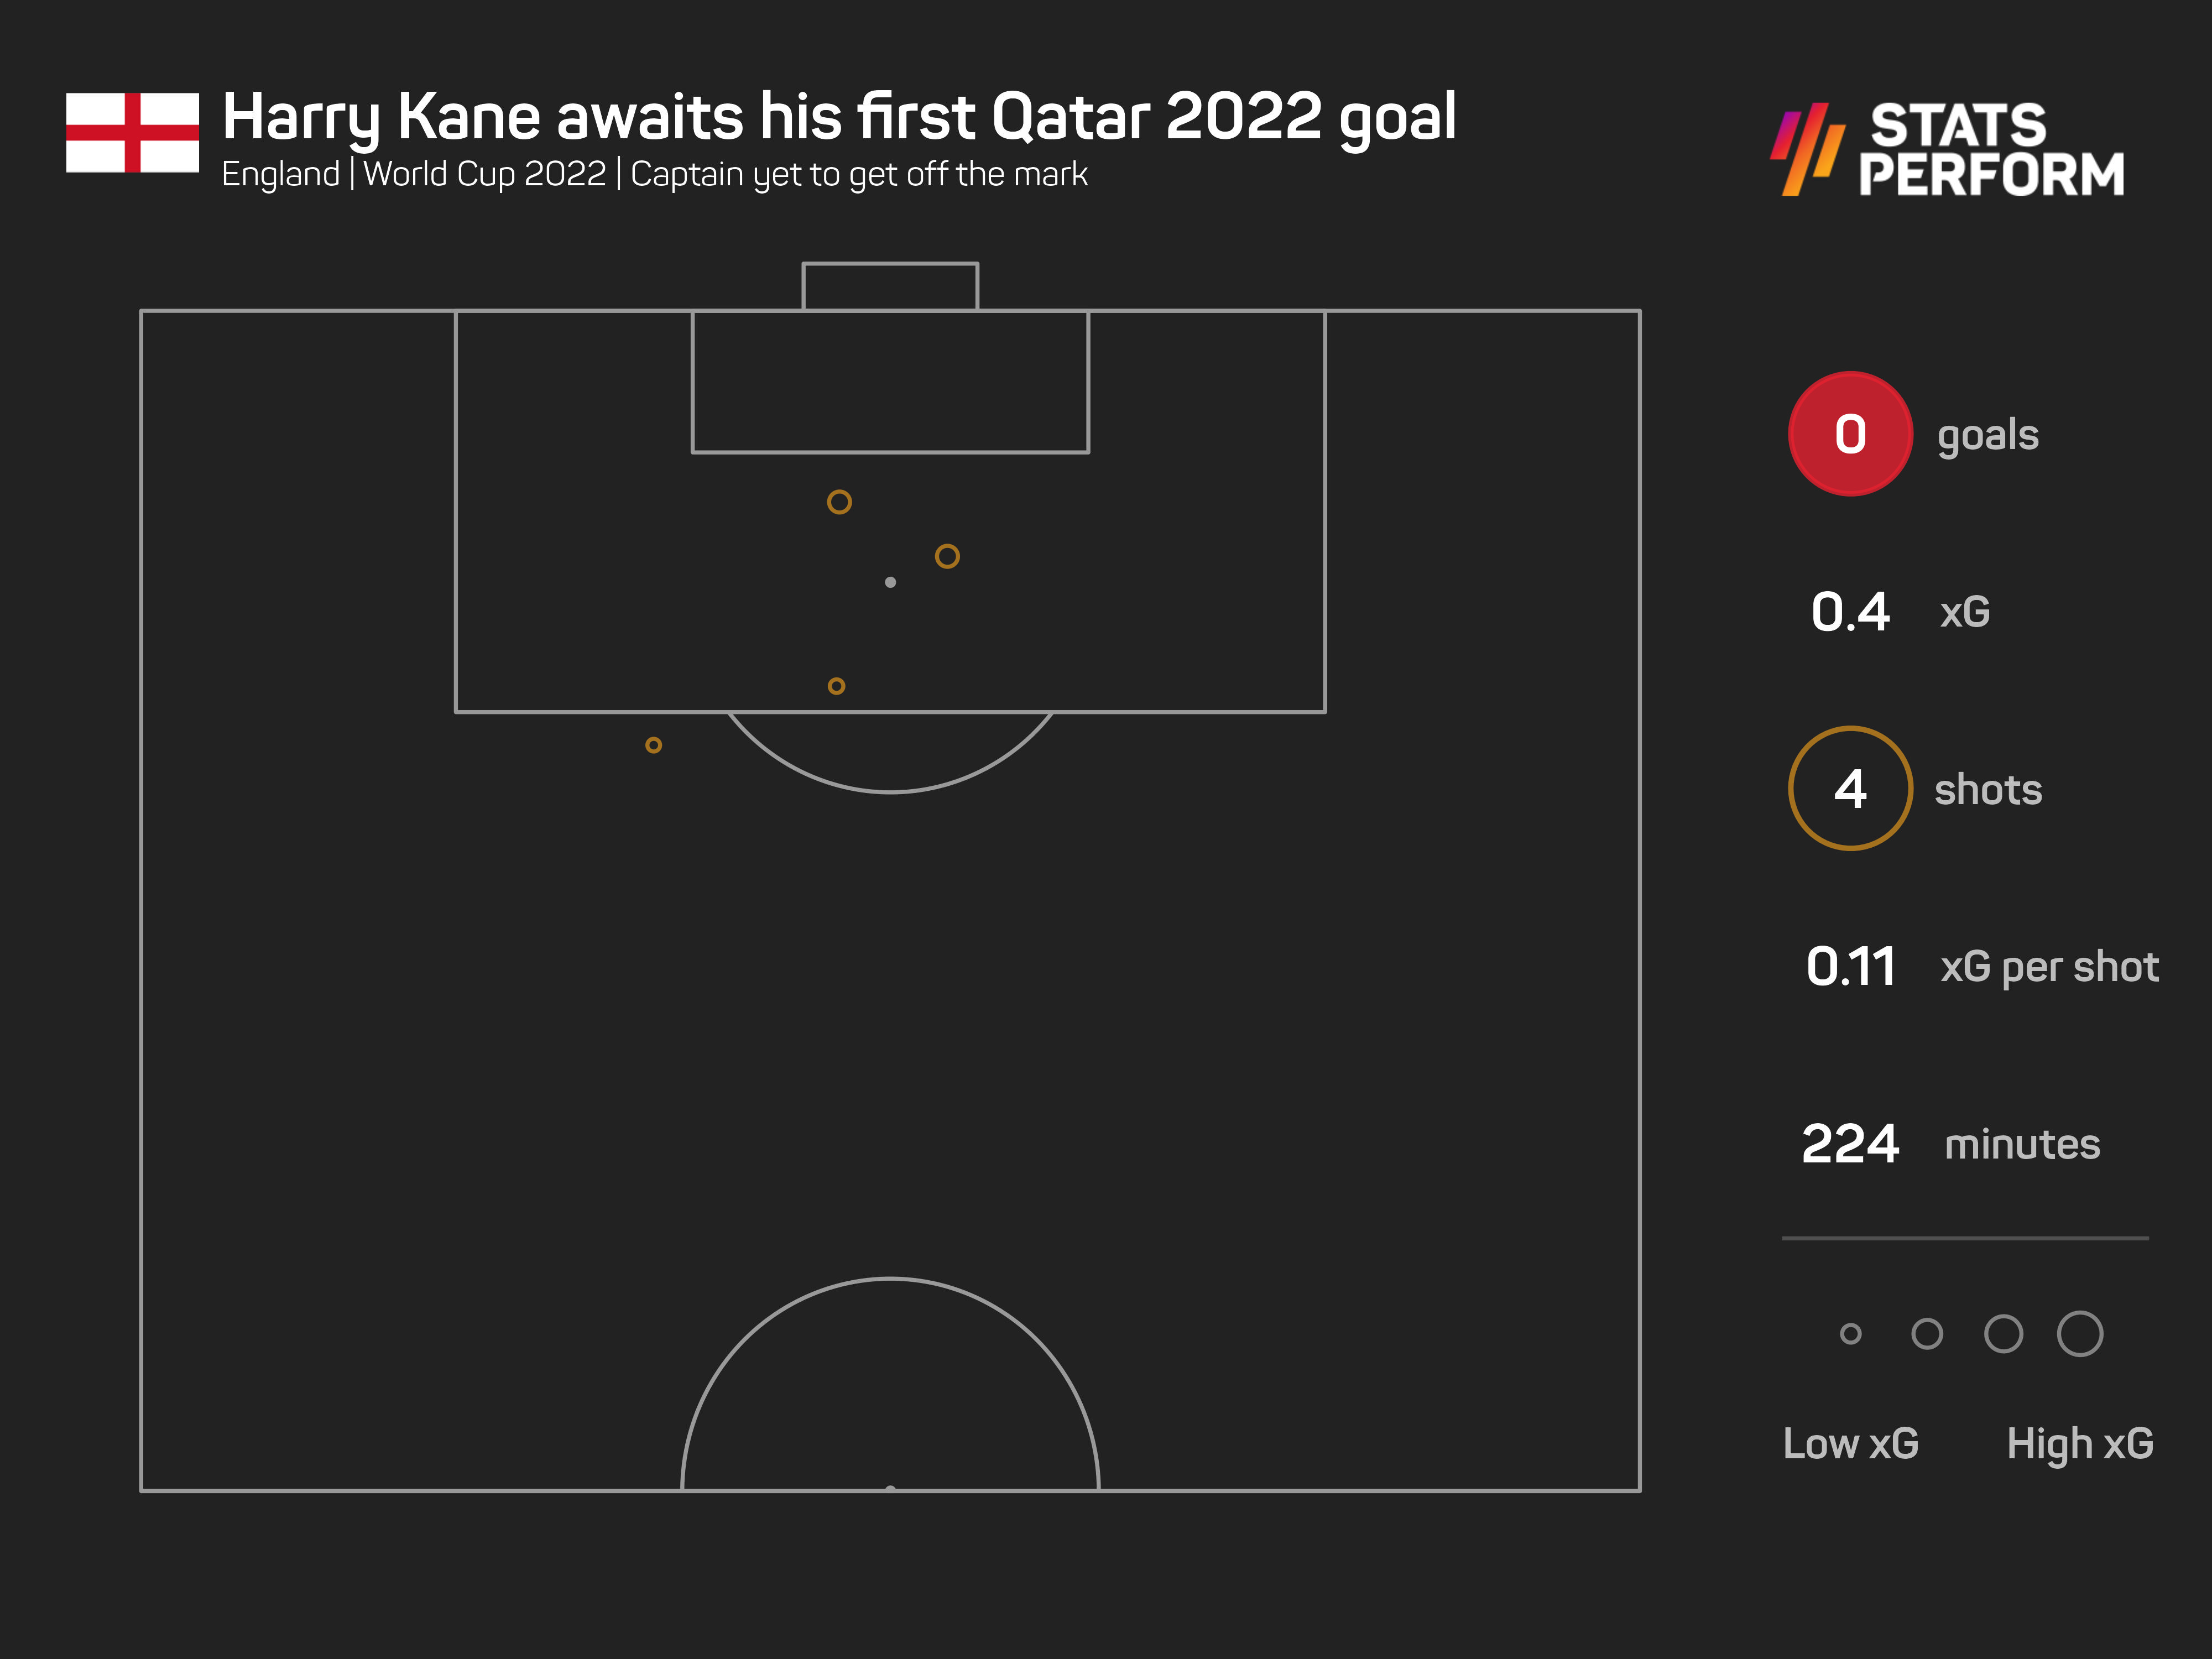Select the shot marker outside the penalty area
The width and height of the screenshot is (2212, 1659).
(653, 745)
